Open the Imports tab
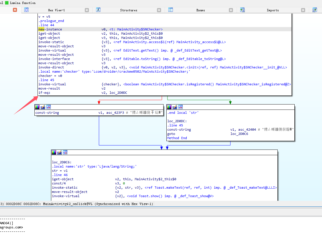This screenshot has height=245, width=322. [272, 10]
